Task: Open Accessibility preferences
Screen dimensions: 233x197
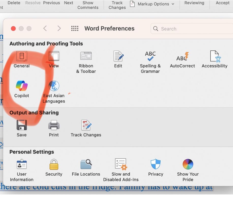Action: pyautogui.click(x=214, y=59)
